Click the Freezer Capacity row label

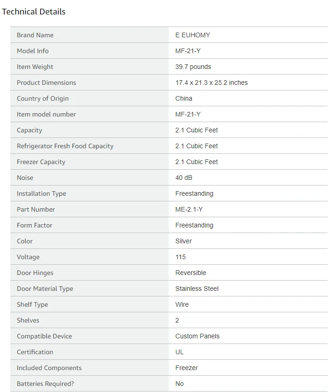point(41,162)
